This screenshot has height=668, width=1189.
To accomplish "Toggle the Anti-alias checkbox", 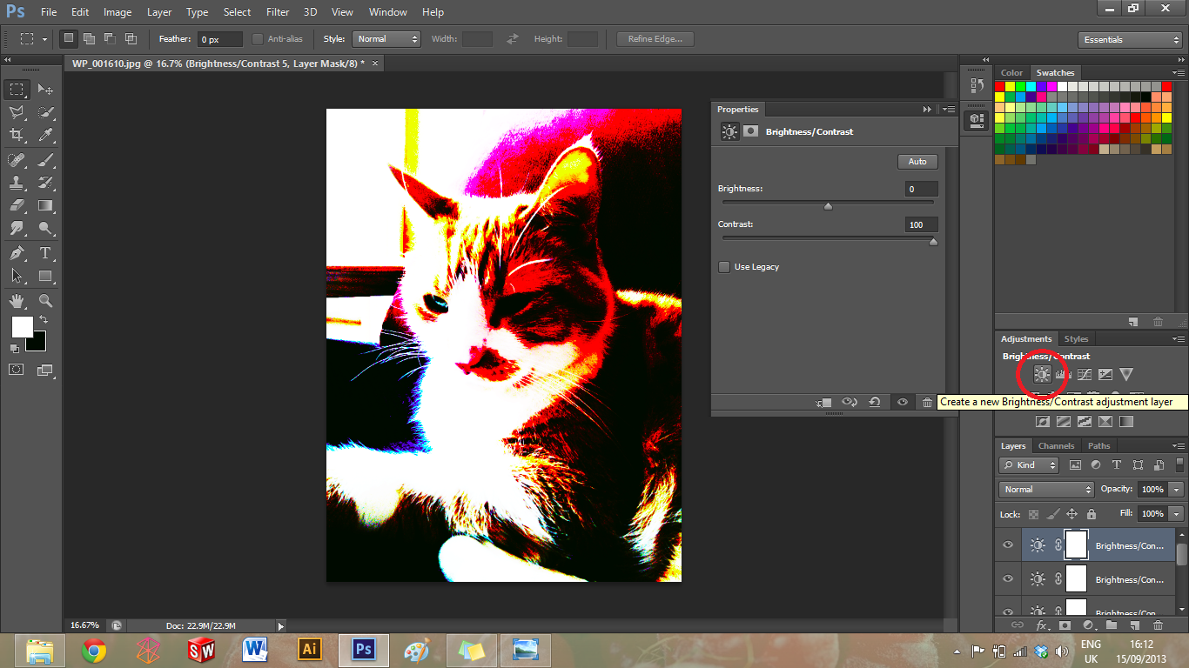I will [x=258, y=39].
